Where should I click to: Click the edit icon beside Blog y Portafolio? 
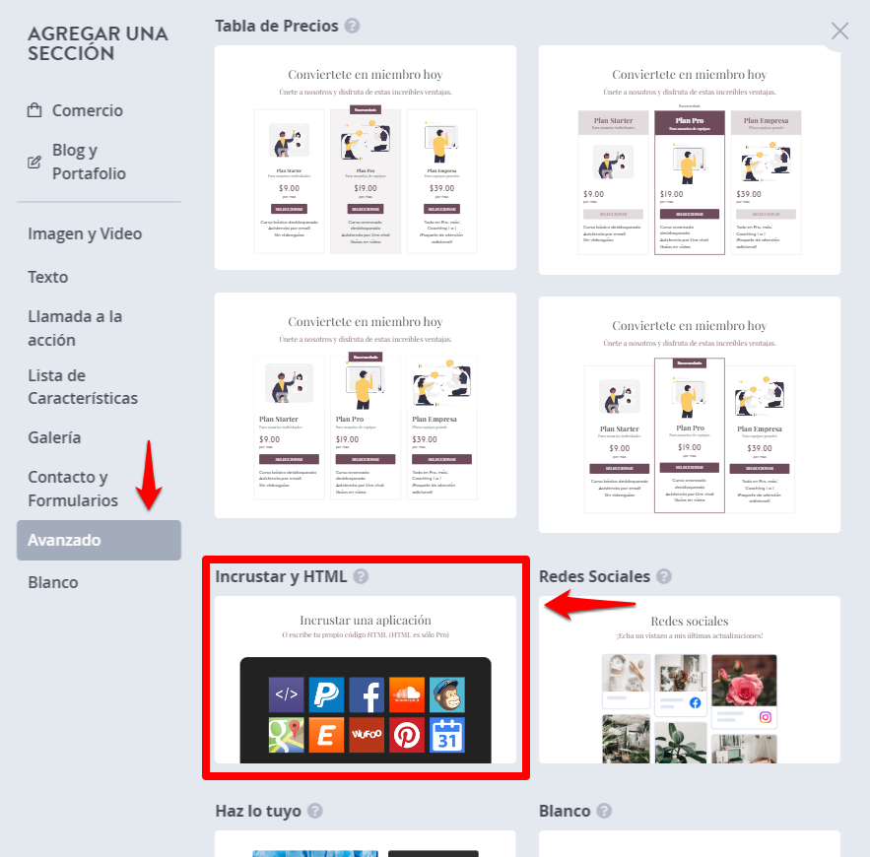[34, 162]
